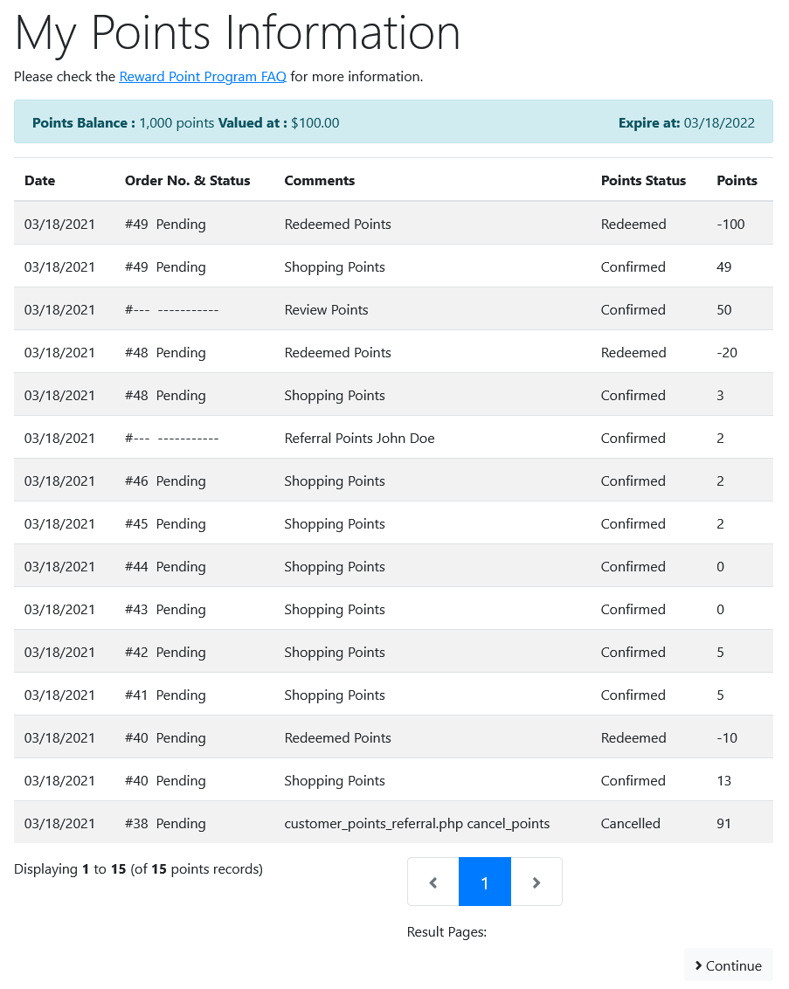Select Referral Points John Doe entry

[393, 439]
